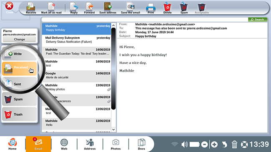Save the email to disk
This screenshot has height=152, width=271.
[130, 8]
